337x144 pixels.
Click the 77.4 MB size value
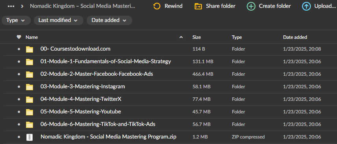[202, 99]
